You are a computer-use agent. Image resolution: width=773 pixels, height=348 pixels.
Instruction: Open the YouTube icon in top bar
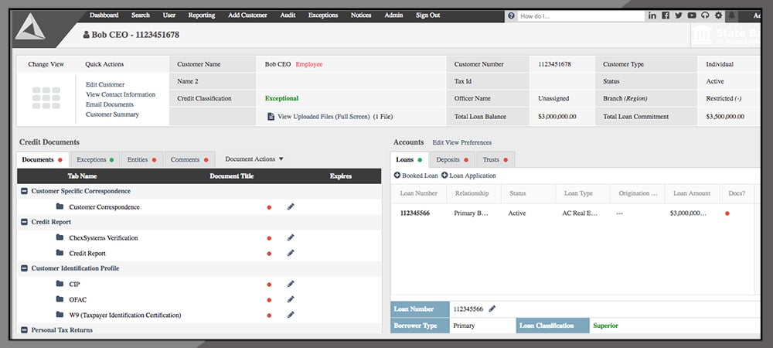click(x=692, y=15)
